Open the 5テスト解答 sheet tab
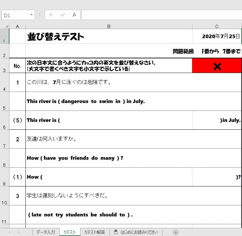The image size is (242, 236). point(95,232)
